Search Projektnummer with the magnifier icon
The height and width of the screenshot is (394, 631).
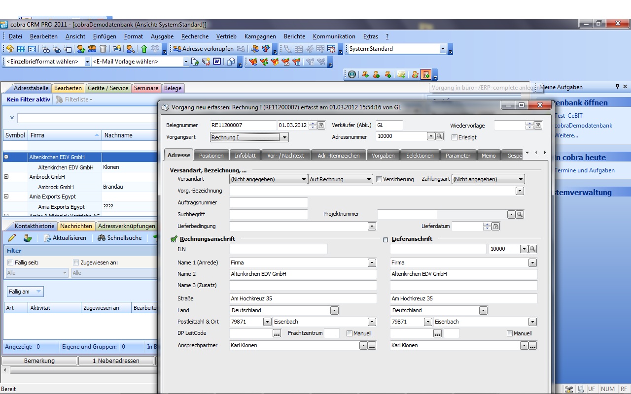pos(520,214)
